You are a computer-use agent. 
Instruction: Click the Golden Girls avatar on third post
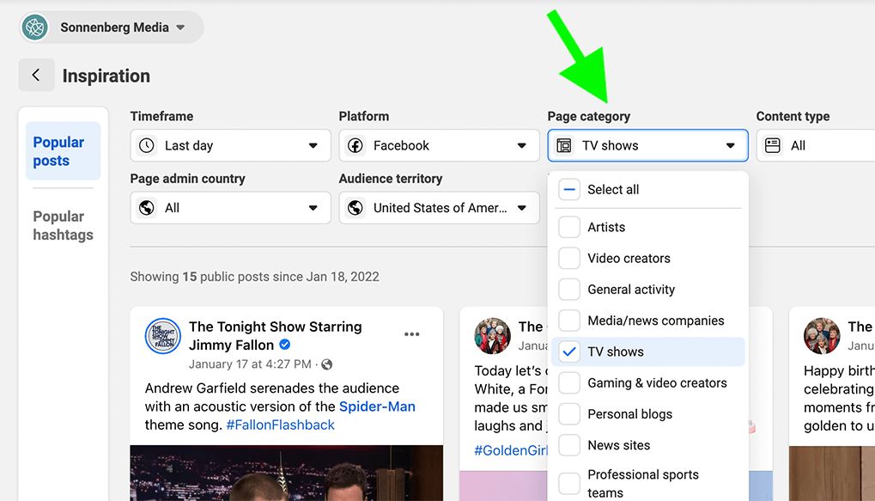(822, 336)
